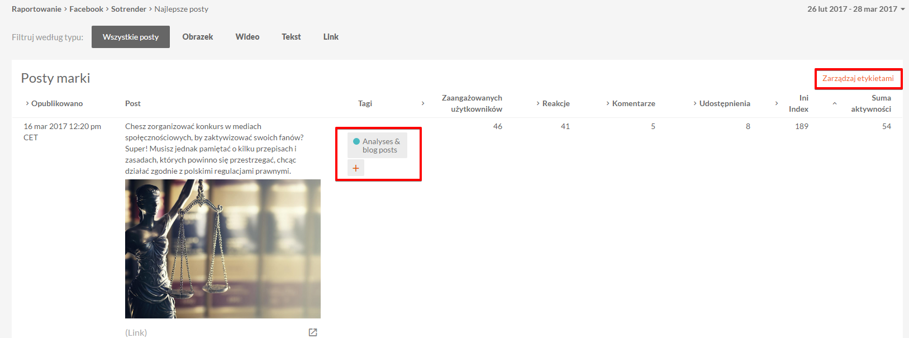
Task: Filter posts by Link type
Action: pyautogui.click(x=331, y=37)
